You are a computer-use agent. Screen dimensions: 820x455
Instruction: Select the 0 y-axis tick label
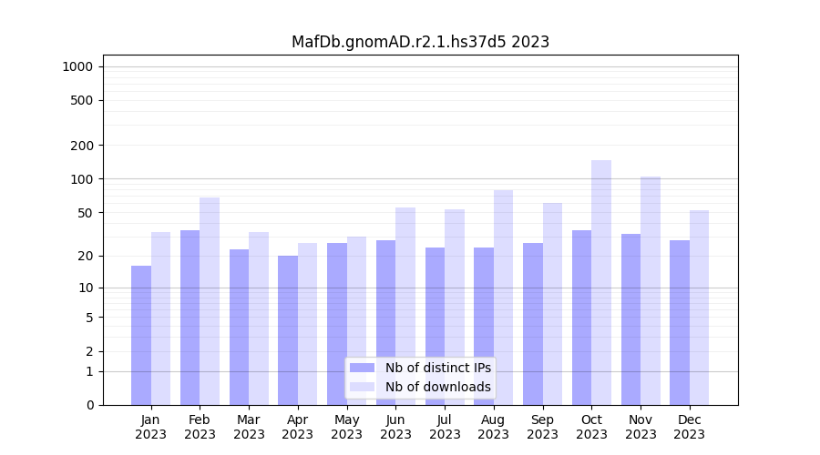(89, 405)
